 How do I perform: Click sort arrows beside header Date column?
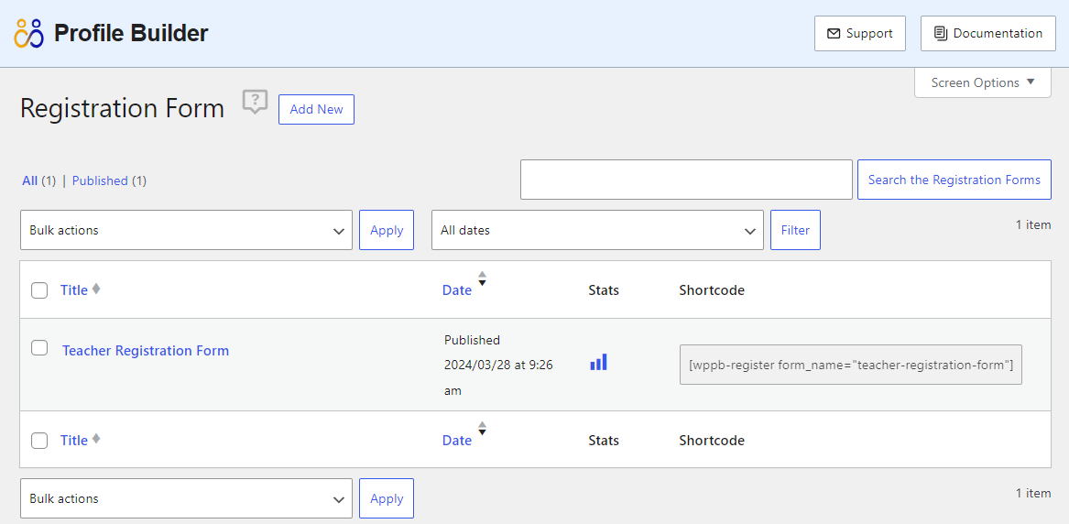pyautogui.click(x=482, y=278)
